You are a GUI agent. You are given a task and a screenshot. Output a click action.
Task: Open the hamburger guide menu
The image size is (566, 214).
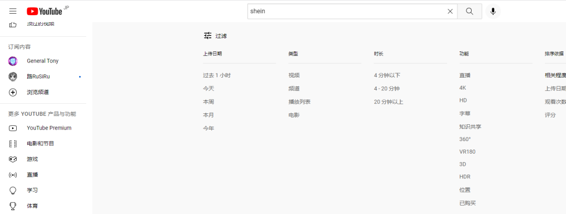[x=13, y=11]
